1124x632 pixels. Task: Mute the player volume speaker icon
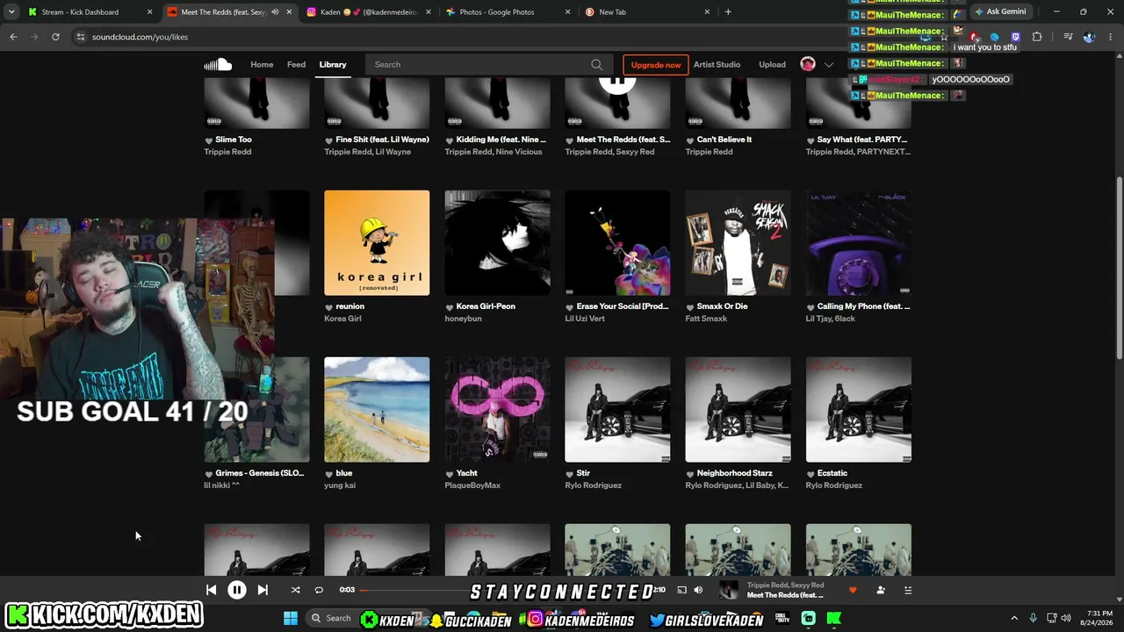[698, 590]
